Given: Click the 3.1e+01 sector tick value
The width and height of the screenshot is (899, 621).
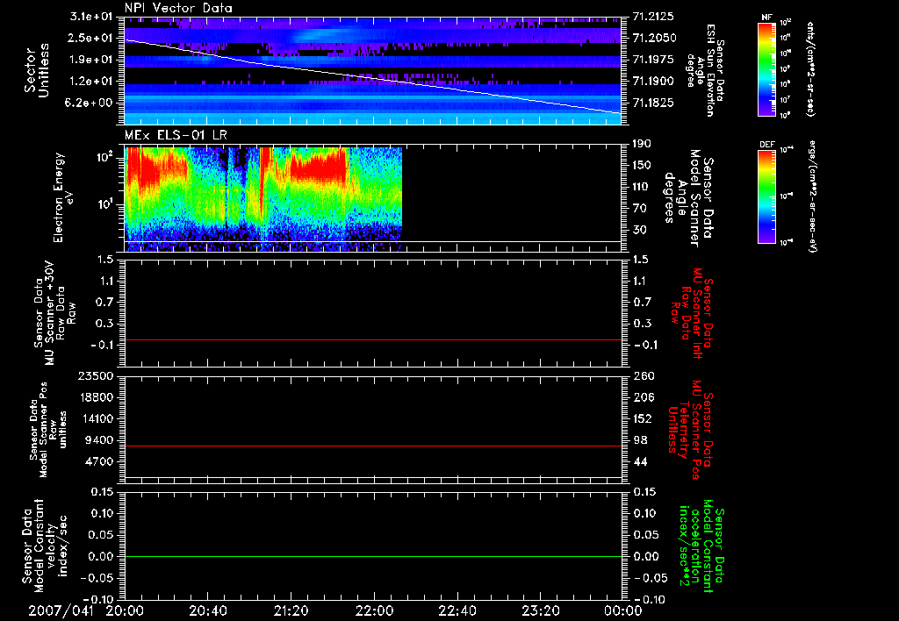Looking at the screenshot, I should coord(91,17).
